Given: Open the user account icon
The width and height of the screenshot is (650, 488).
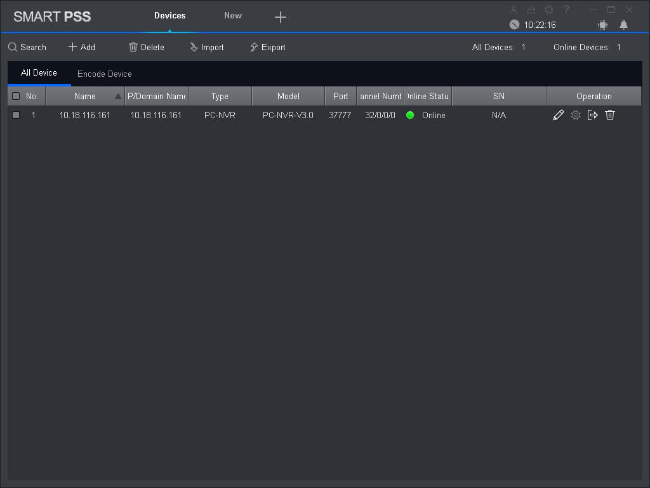Looking at the screenshot, I should click(x=513, y=9).
